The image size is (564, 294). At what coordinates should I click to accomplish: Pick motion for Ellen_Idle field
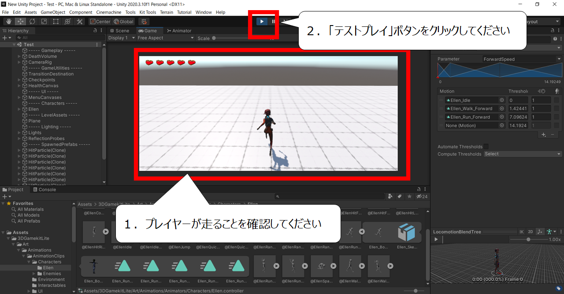[502, 100]
